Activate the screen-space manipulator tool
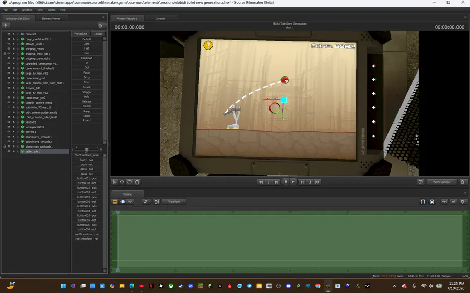470x293 pixels. pyautogui.click(x=137, y=182)
